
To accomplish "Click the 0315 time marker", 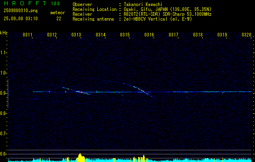I will 125,34.
